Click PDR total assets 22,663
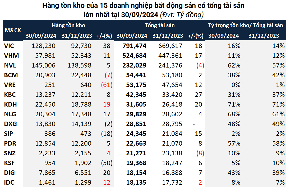 (136, 143)
